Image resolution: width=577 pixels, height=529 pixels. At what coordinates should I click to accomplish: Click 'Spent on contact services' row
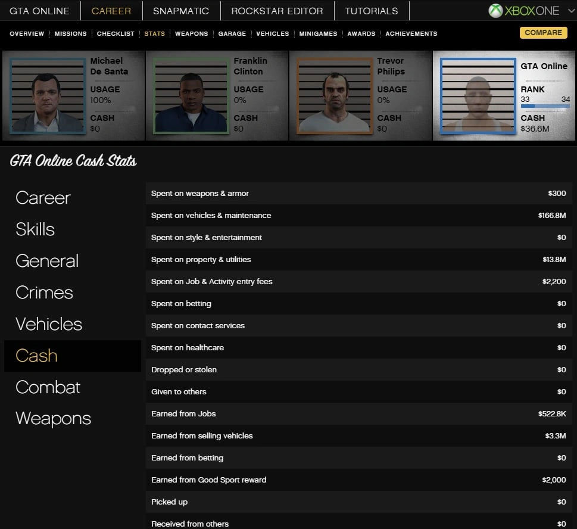click(x=359, y=325)
